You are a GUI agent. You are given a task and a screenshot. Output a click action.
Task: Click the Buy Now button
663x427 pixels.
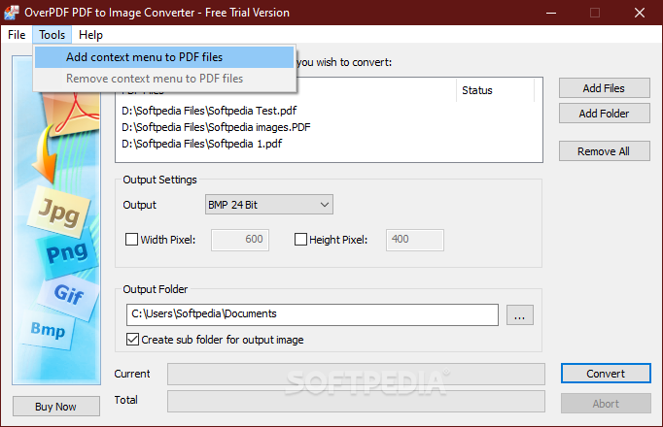pyautogui.click(x=55, y=407)
